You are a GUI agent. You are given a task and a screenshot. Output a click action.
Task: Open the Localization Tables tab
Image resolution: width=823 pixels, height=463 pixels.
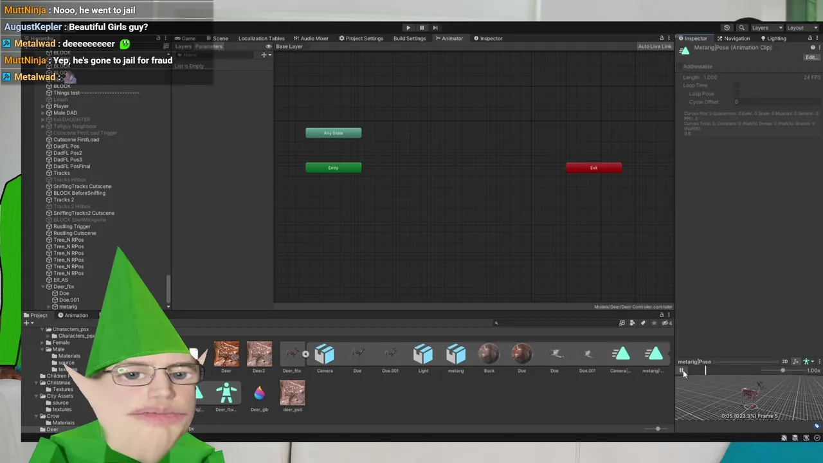pos(261,39)
